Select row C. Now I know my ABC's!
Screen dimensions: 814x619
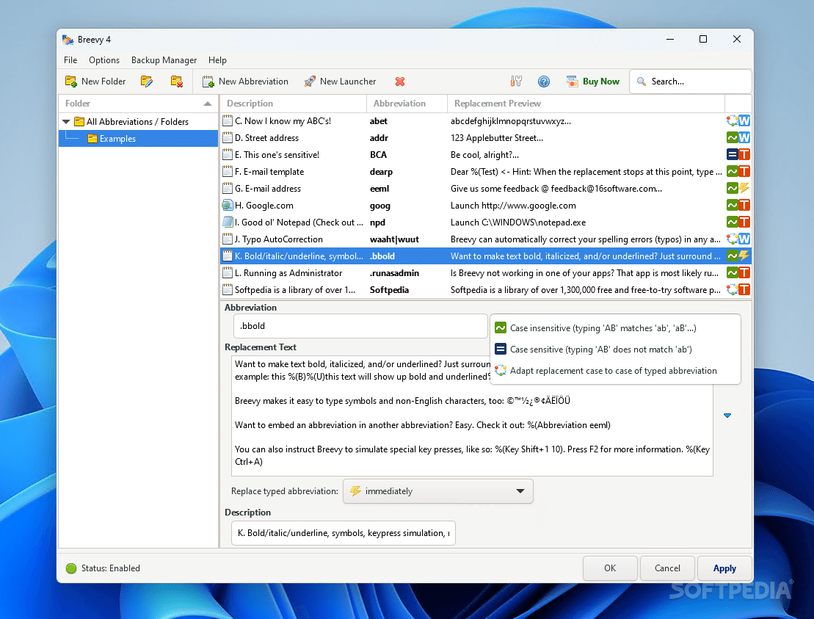[x=486, y=121]
